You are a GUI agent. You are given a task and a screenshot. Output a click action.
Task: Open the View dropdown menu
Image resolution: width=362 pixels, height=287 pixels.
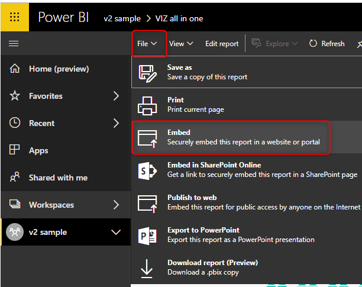(181, 44)
